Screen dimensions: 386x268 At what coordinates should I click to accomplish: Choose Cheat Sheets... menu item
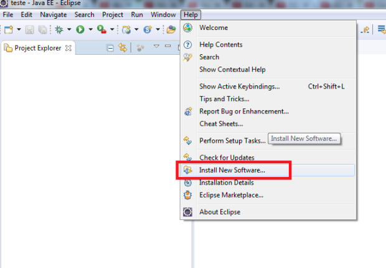click(x=268, y=124)
